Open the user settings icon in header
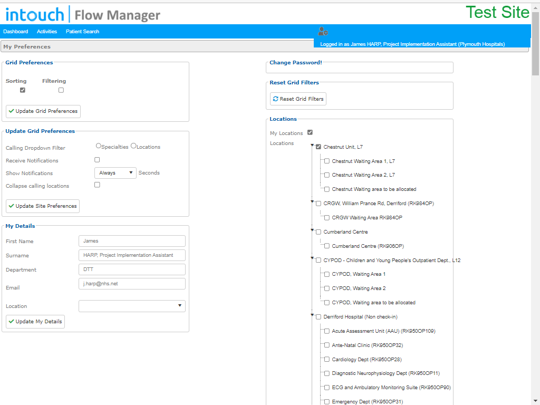 click(323, 32)
